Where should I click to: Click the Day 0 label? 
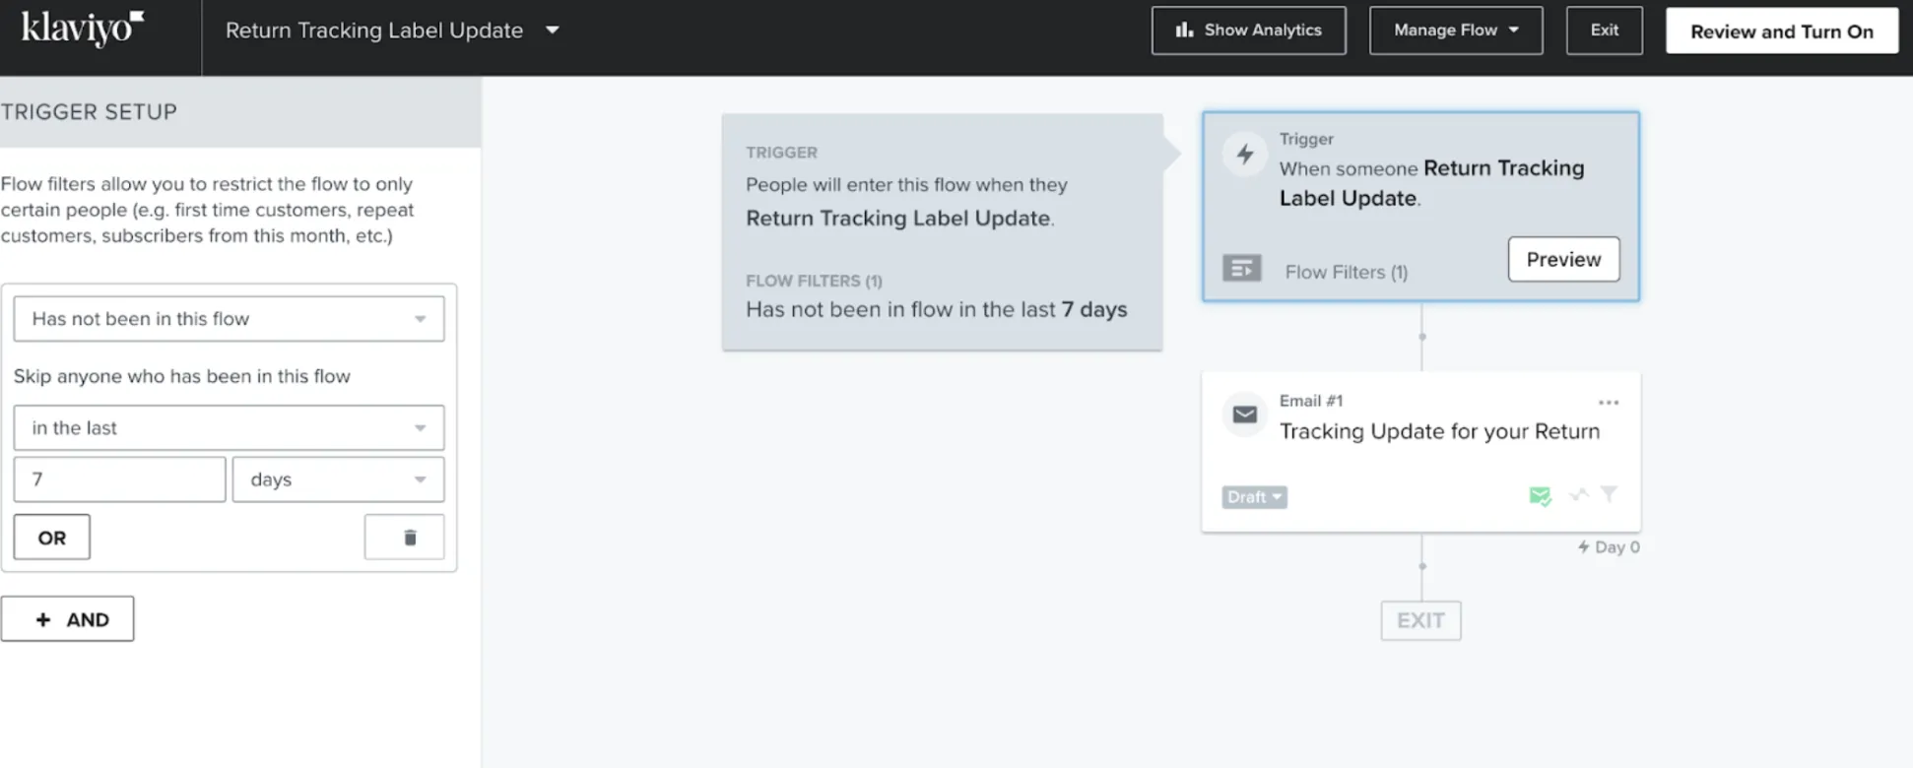coord(1609,547)
